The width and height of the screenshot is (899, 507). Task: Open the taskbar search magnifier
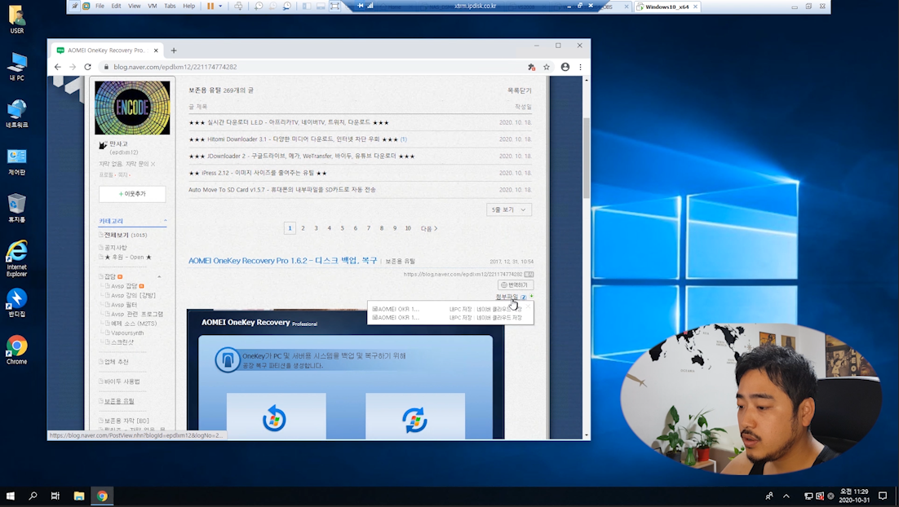click(x=33, y=496)
